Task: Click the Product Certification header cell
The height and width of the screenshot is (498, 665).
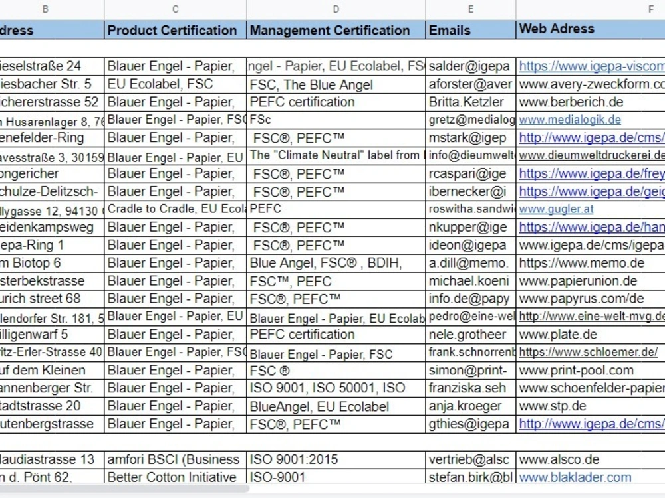Action: pos(175,30)
